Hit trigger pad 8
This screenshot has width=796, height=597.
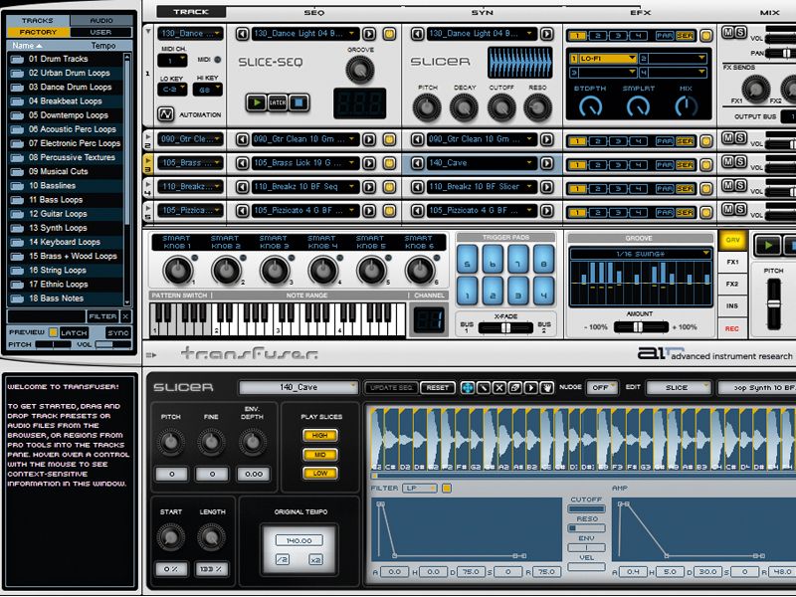coord(543,260)
